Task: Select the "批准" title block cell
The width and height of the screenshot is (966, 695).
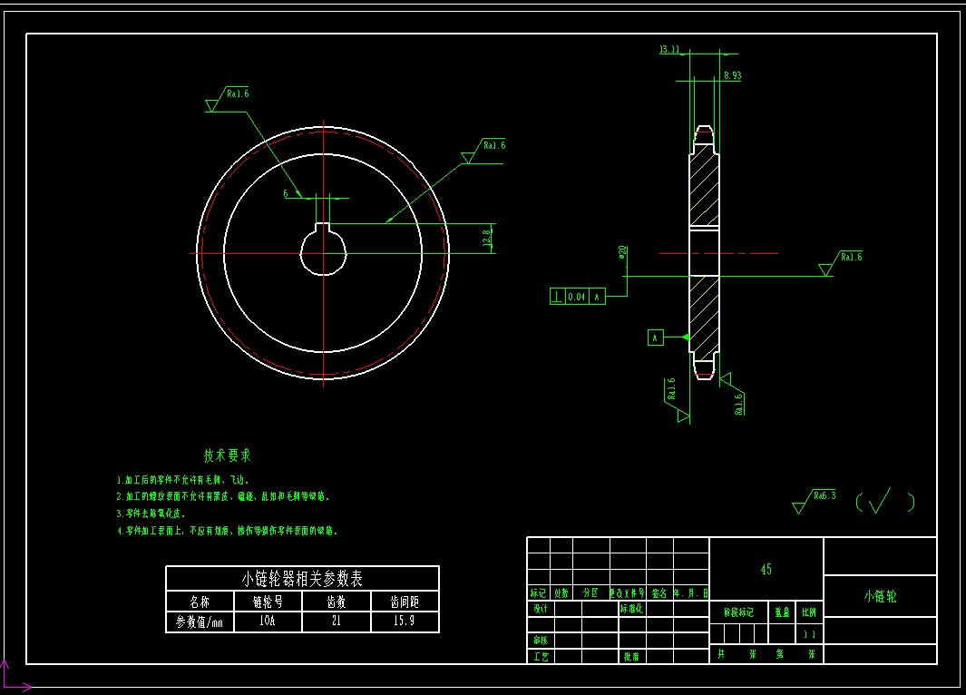Action: [x=631, y=656]
